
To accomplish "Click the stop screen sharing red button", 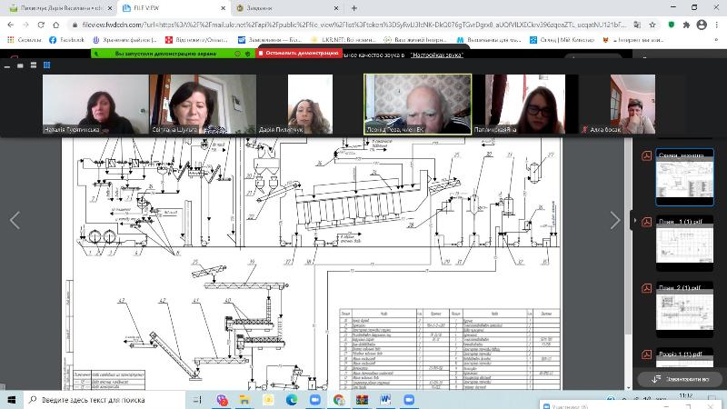I will tap(299, 54).
